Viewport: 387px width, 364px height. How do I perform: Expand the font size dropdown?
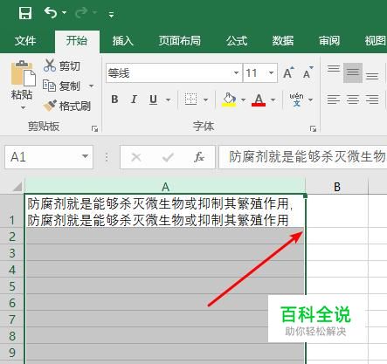[272, 72]
